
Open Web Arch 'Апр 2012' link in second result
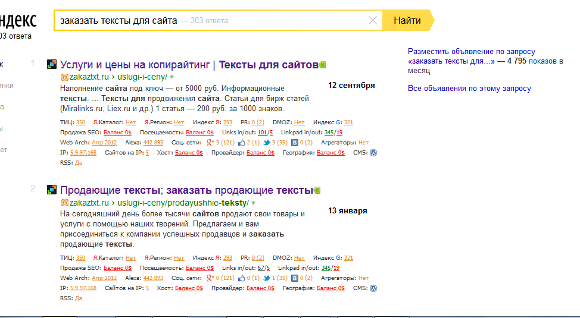(104, 278)
